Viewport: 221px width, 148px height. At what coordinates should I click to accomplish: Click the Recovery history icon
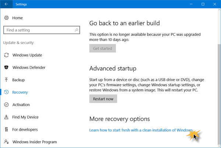click(x=6, y=92)
